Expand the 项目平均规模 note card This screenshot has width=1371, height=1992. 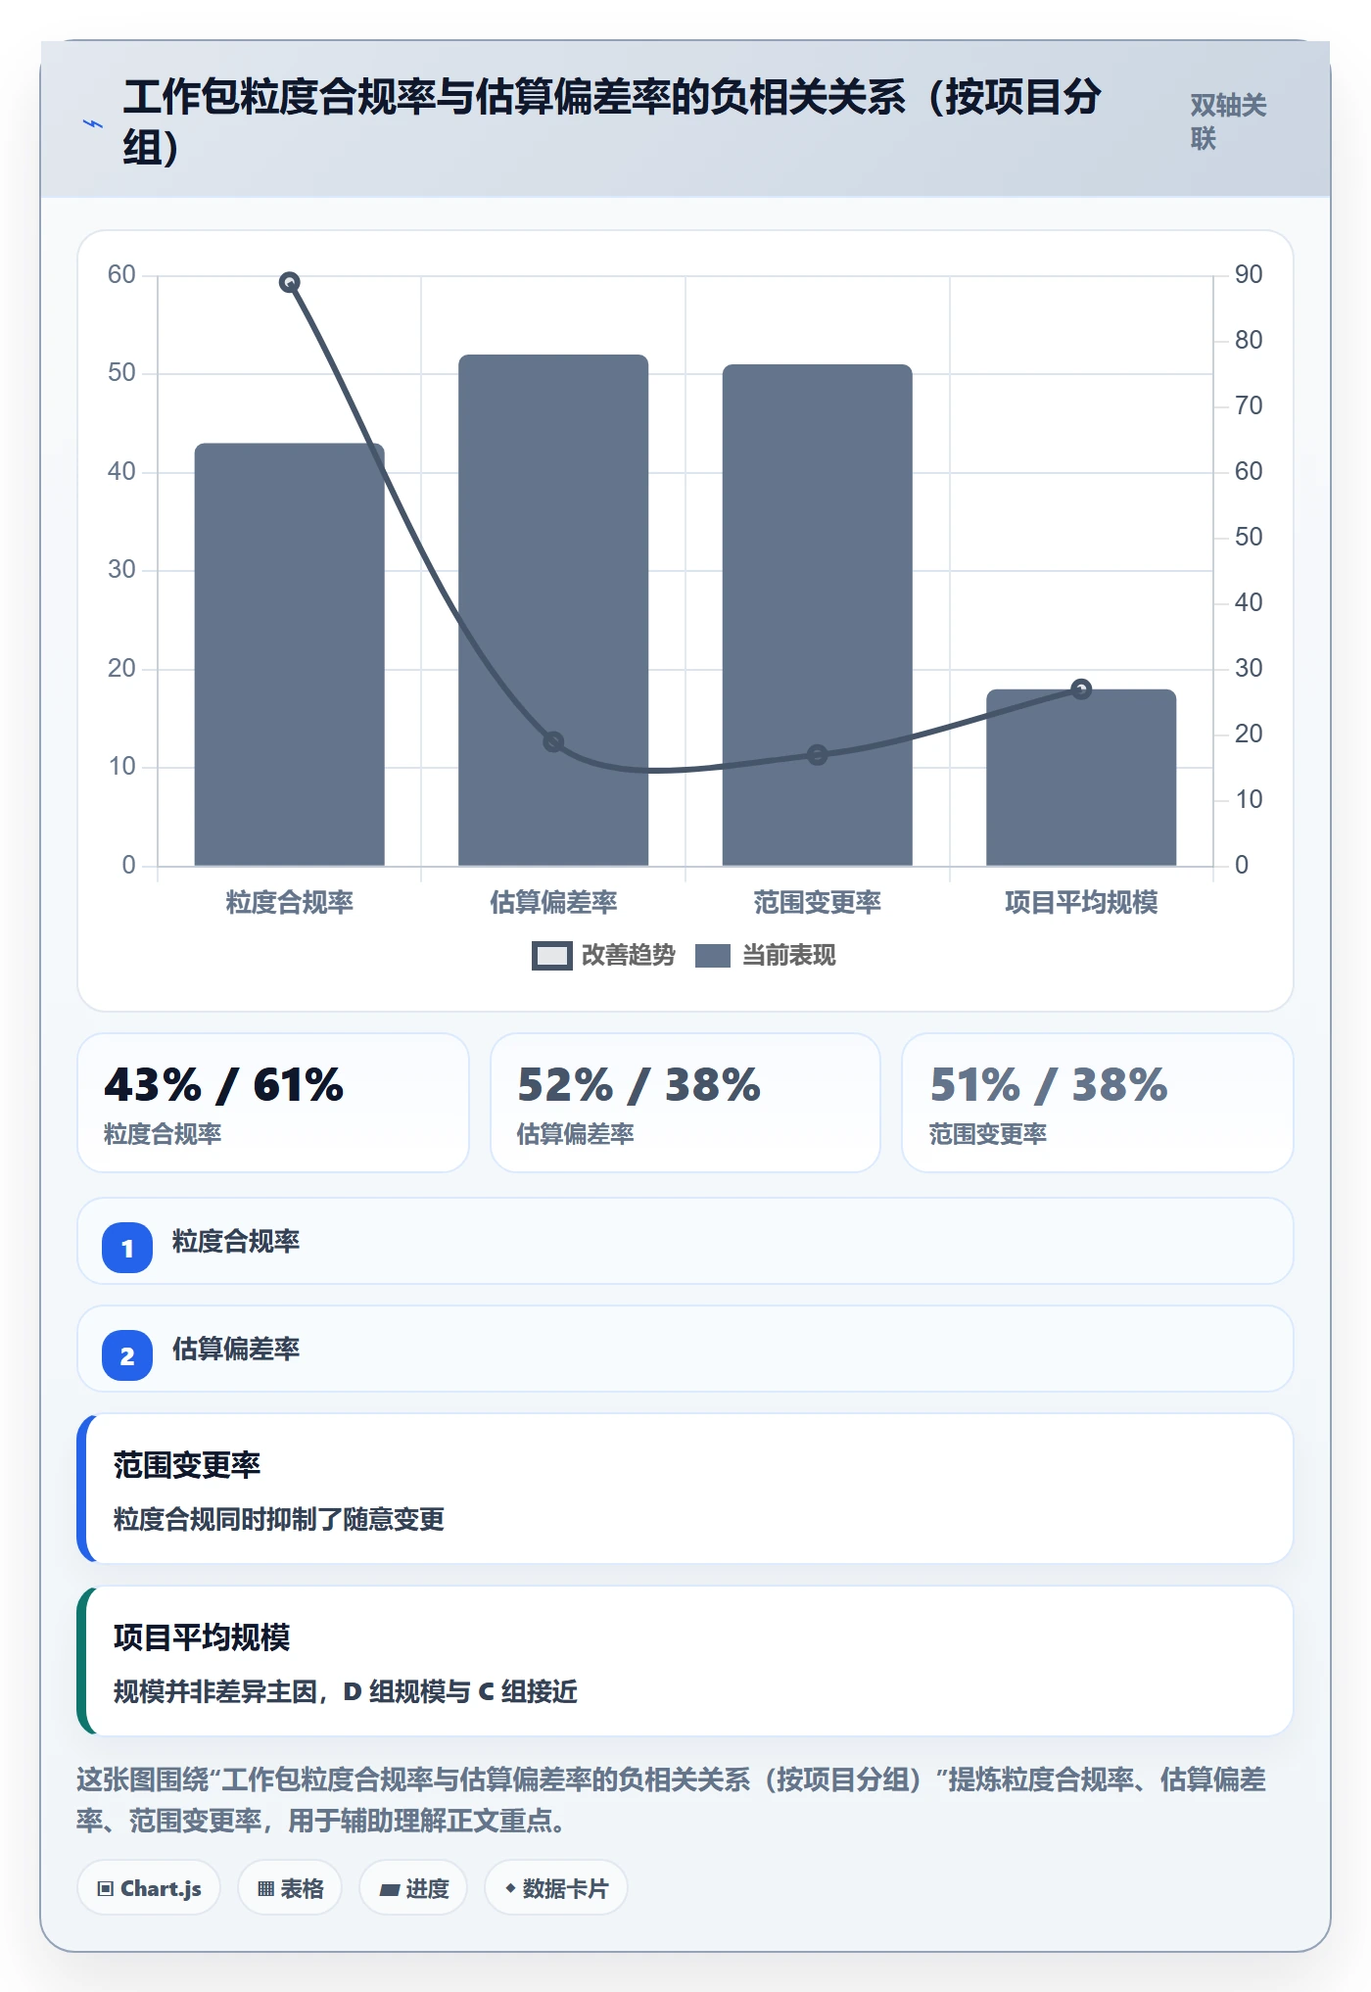685,1661
